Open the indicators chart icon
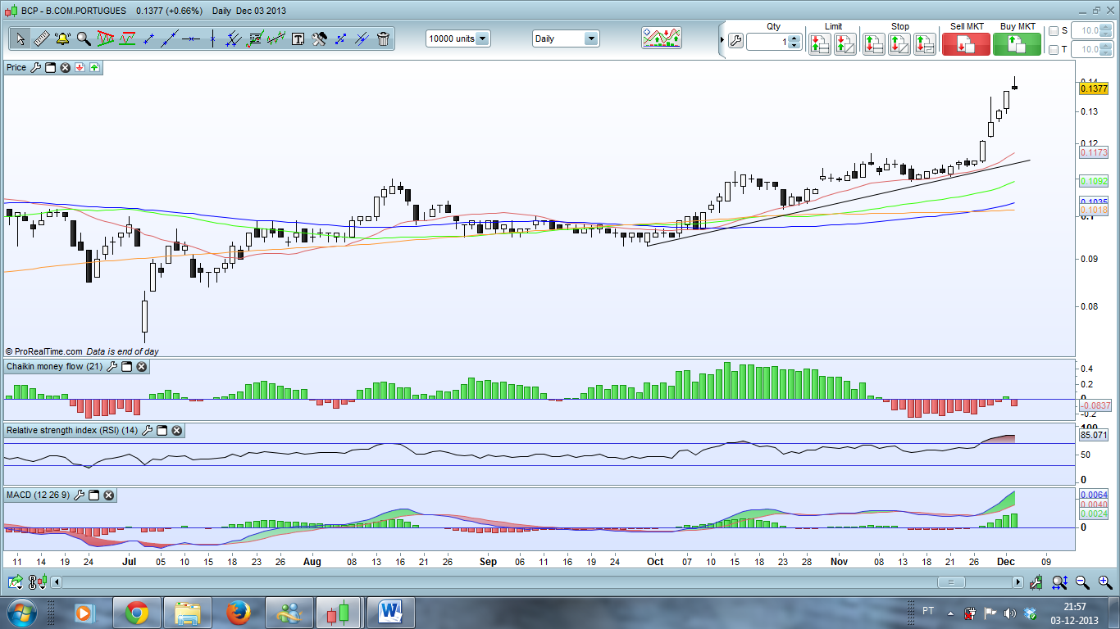1120x629 pixels. pyautogui.click(x=661, y=38)
